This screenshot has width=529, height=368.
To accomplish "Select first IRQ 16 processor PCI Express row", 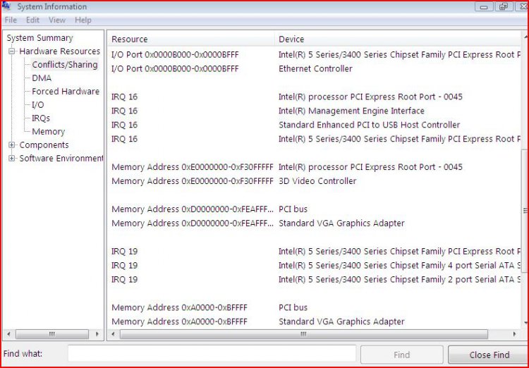I will 315,97.
